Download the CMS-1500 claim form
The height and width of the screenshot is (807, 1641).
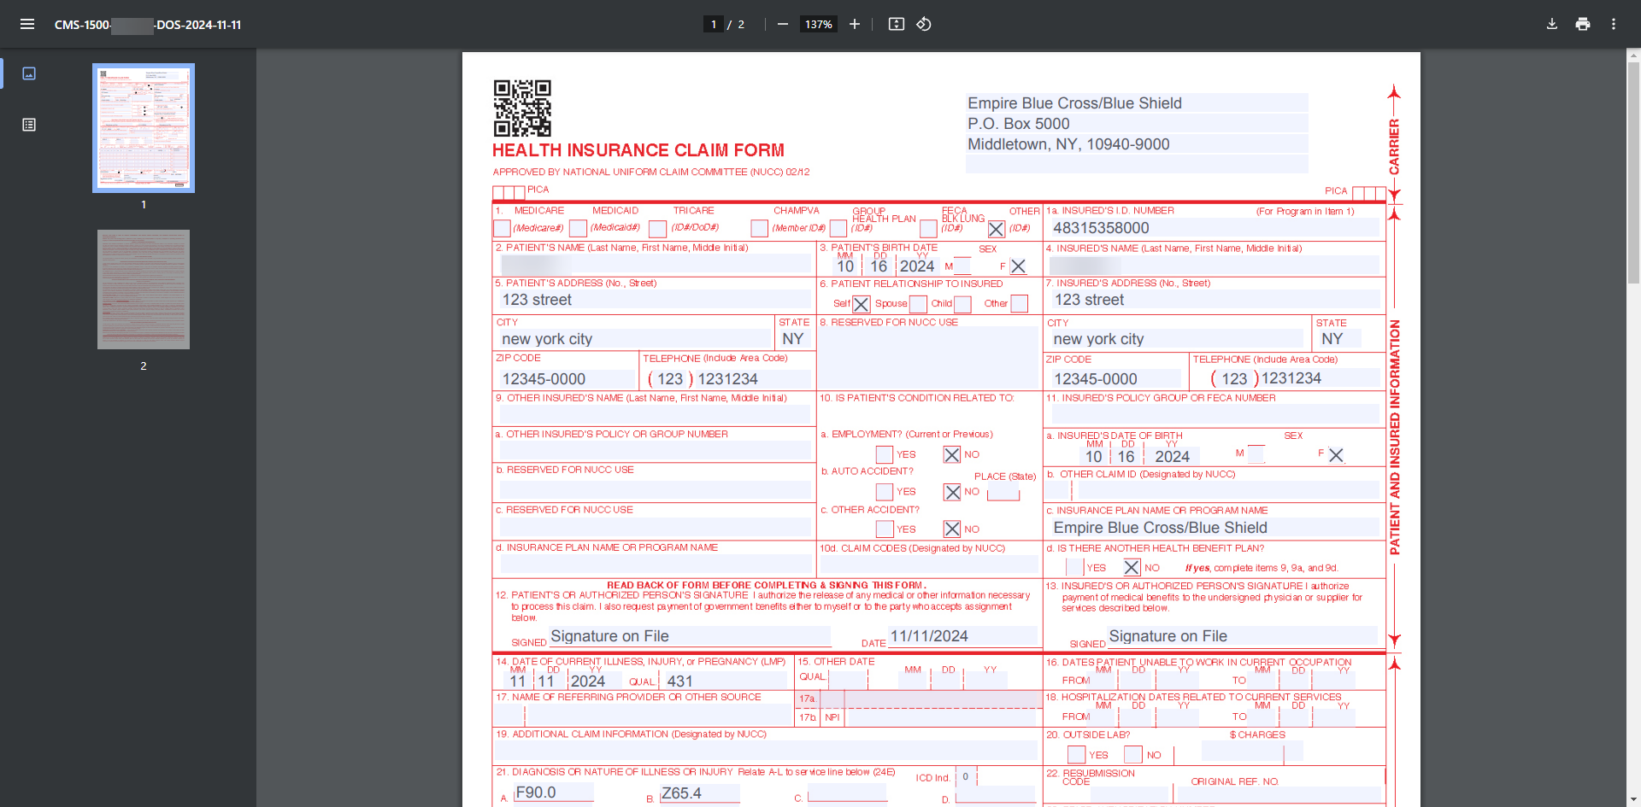coord(1550,24)
